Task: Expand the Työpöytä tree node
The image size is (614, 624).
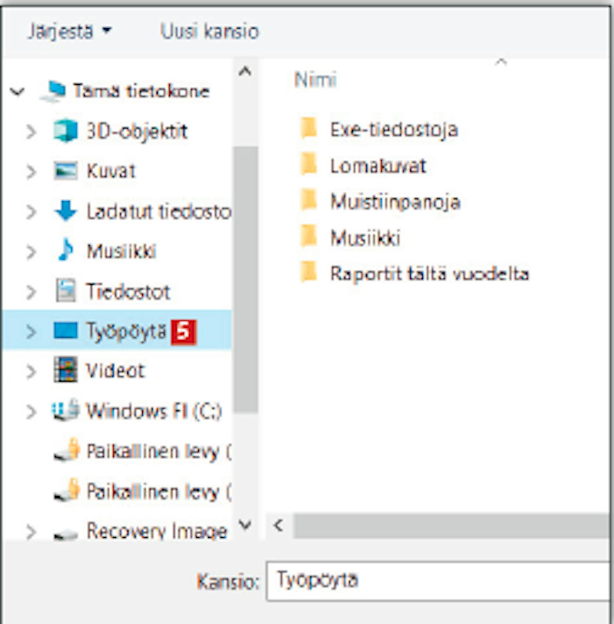Action: point(31,331)
